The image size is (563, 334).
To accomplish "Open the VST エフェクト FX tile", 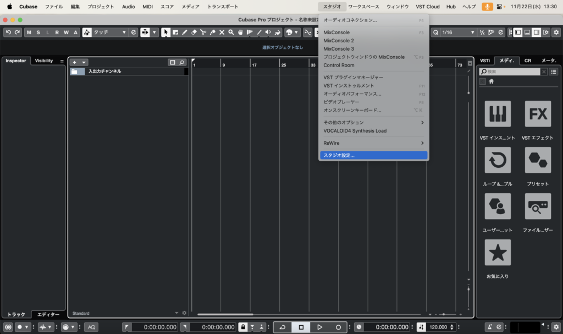I will (537, 114).
